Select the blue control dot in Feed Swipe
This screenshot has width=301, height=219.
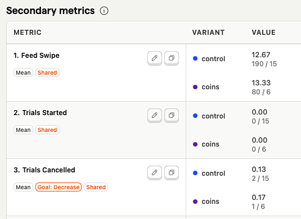pos(195,58)
